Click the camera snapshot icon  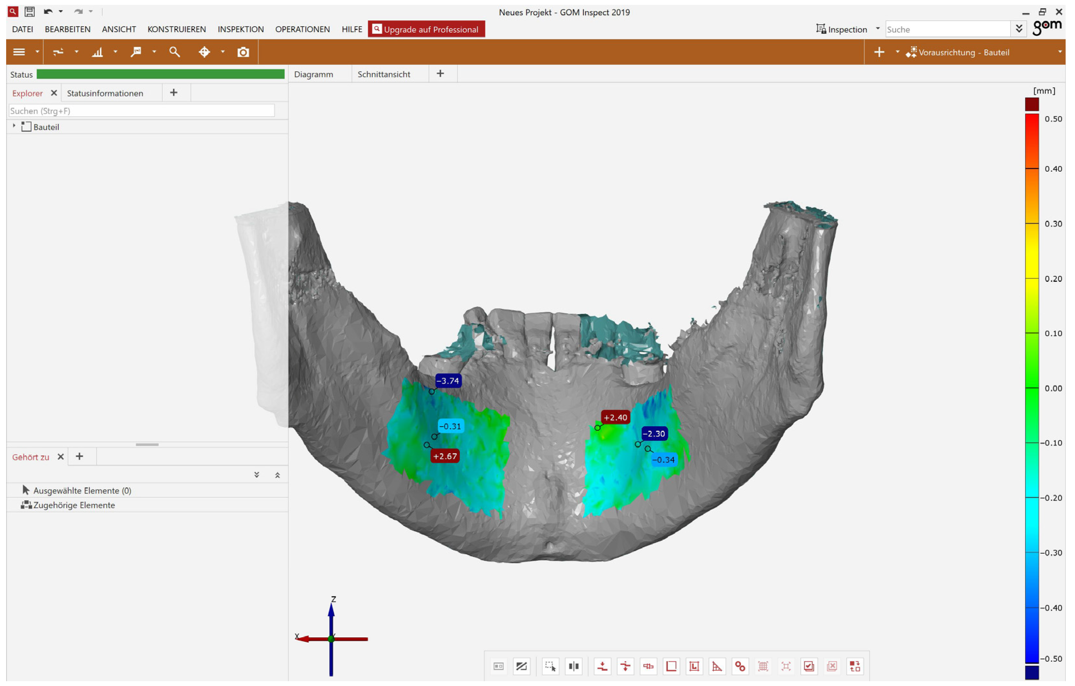(x=243, y=52)
